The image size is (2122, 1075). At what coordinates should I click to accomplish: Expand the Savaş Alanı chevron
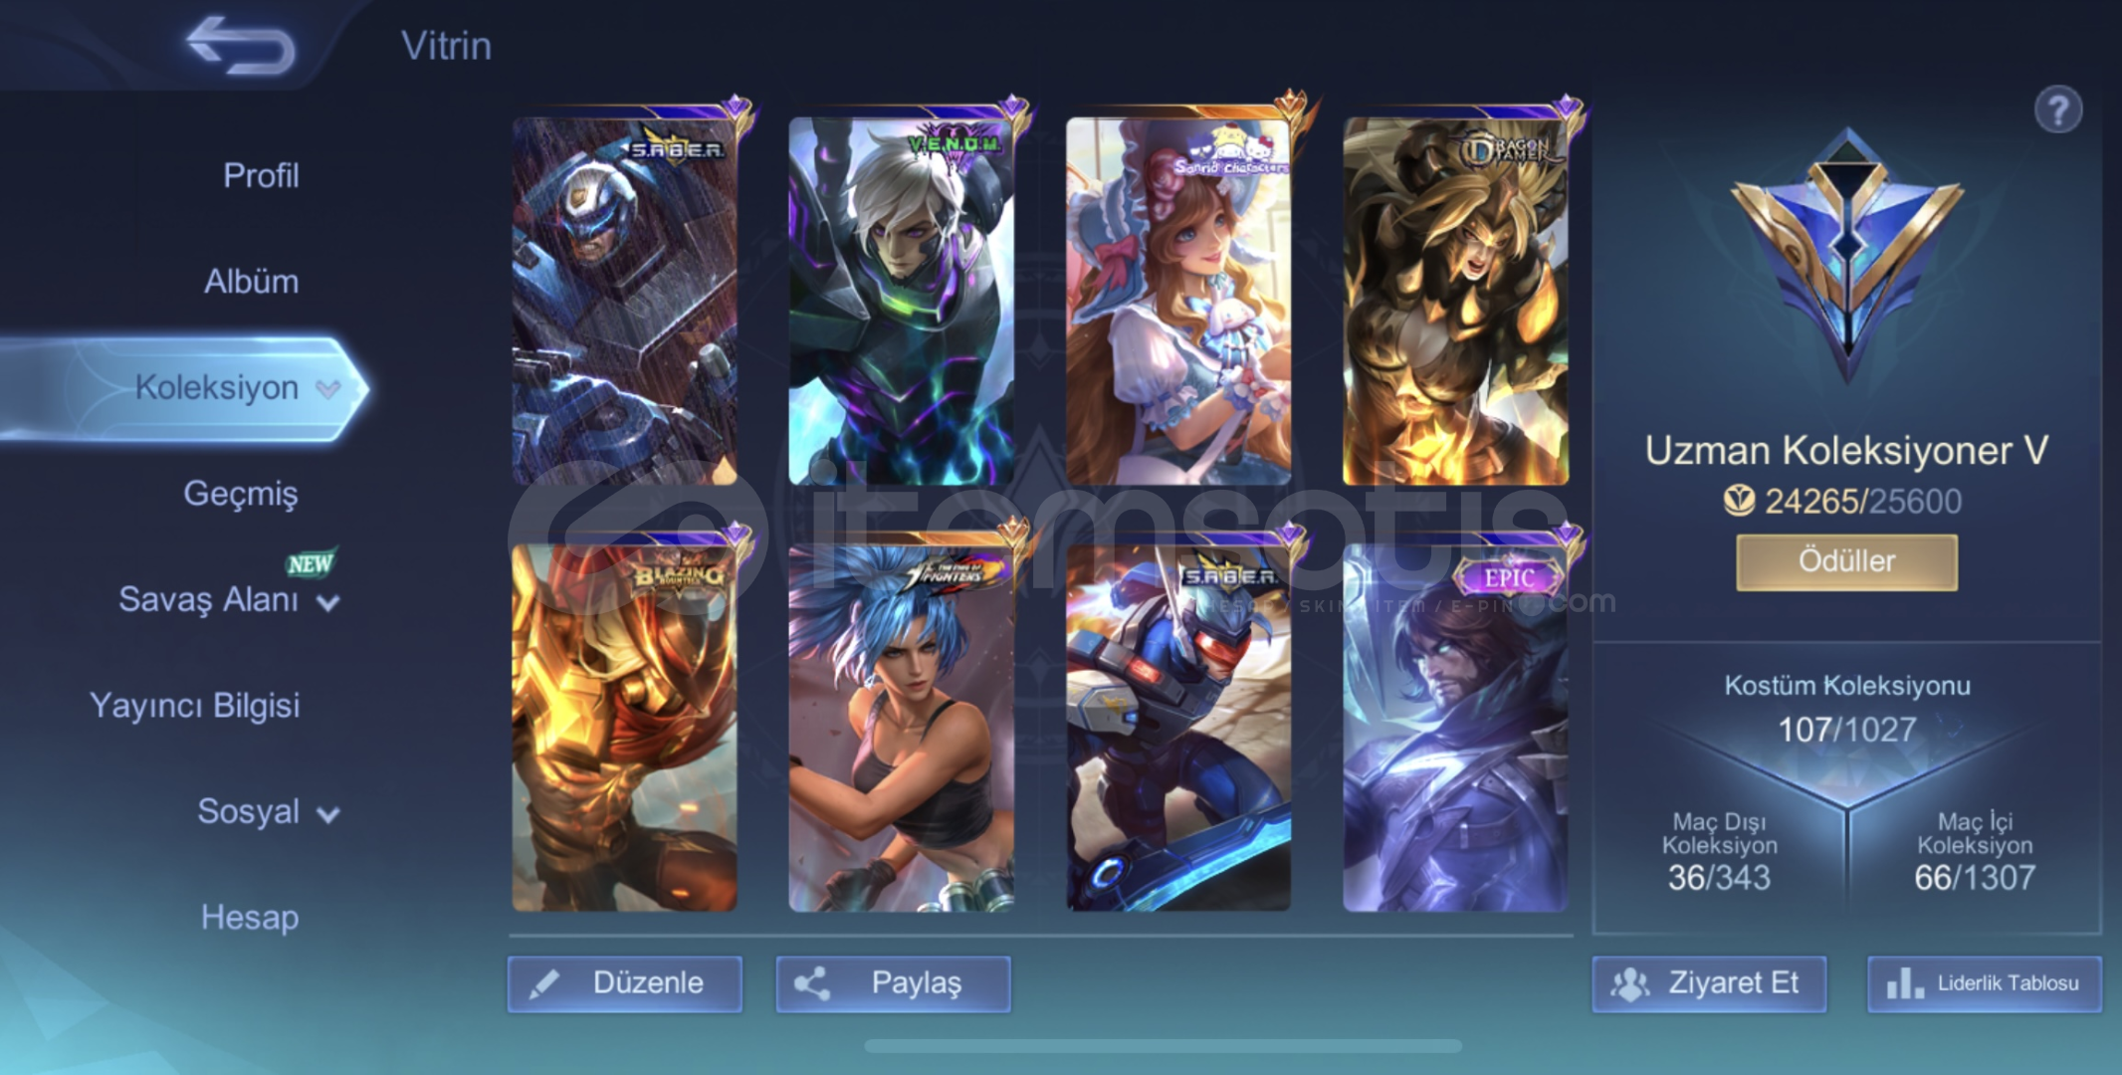pos(328,602)
